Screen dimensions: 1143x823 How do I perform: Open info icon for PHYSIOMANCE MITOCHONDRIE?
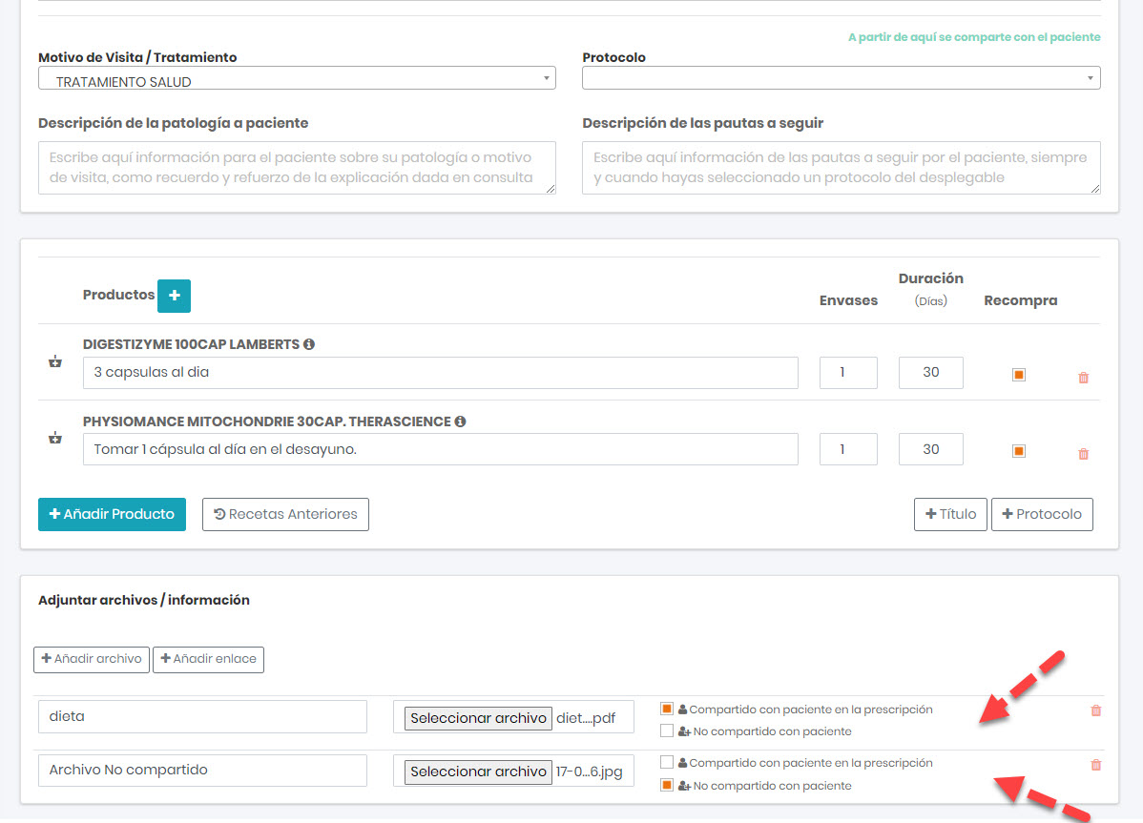(x=460, y=422)
